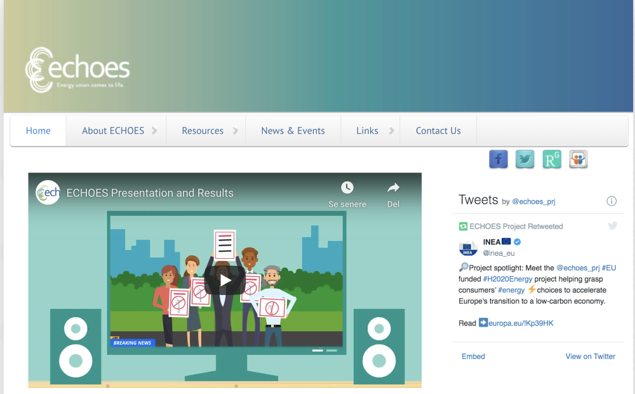Click the @inea_eu handle
The width and height of the screenshot is (635, 394).
pyautogui.click(x=498, y=253)
